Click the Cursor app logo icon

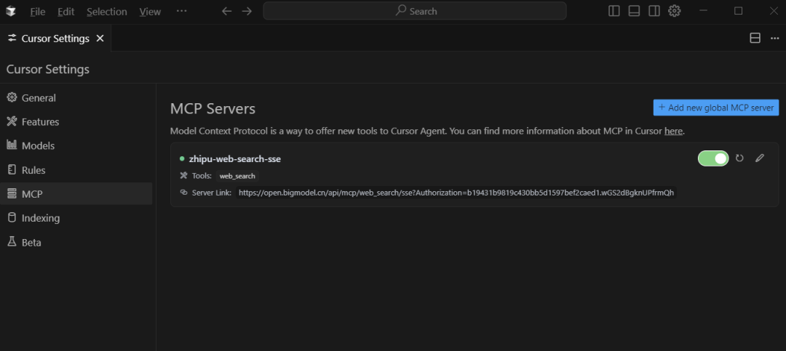11,11
